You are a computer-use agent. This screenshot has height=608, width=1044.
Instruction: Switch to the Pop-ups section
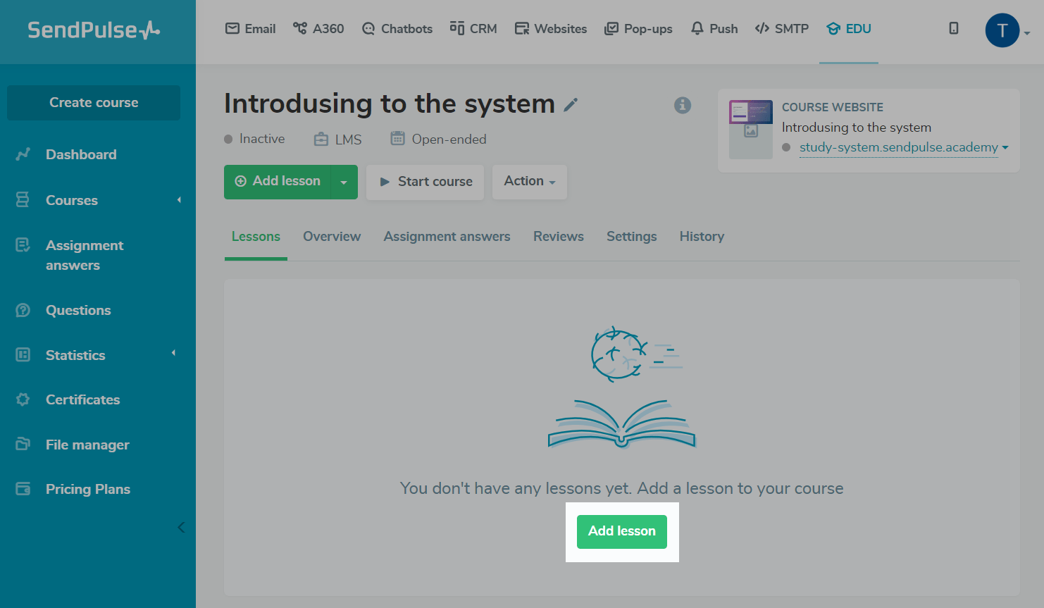coord(638,29)
